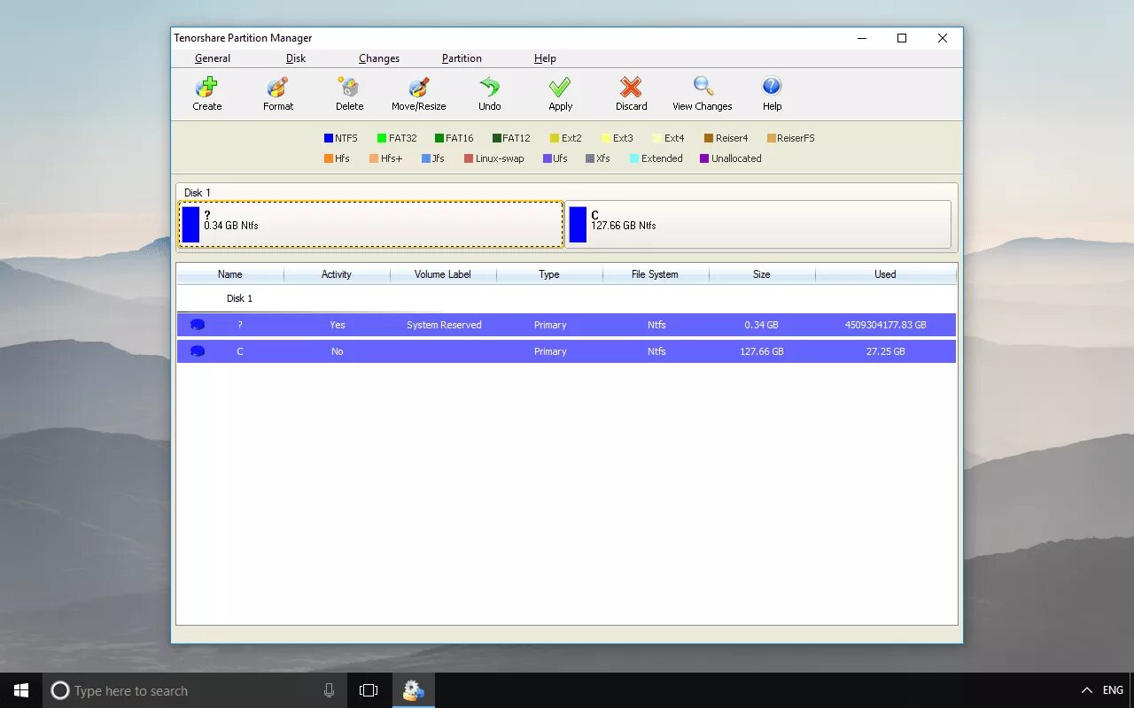Click the FAT32 green legend swatch
Image resolution: width=1134 pixels, height=708 pixels.
click(382, 138)
